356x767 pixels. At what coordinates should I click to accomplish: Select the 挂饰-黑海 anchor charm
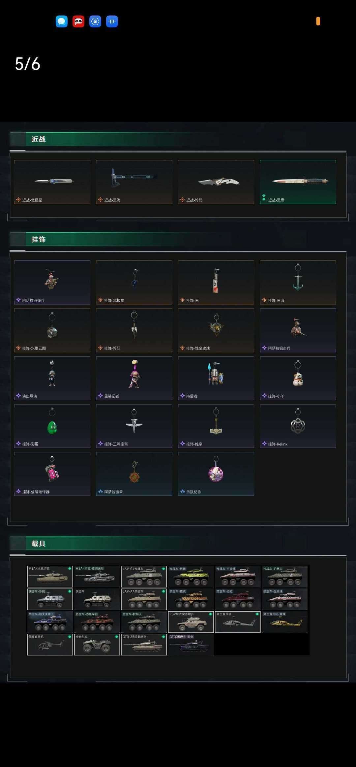[298, 282]
